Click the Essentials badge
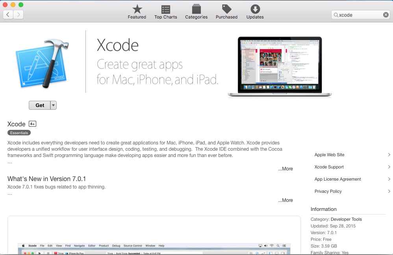 coord(19,133)
